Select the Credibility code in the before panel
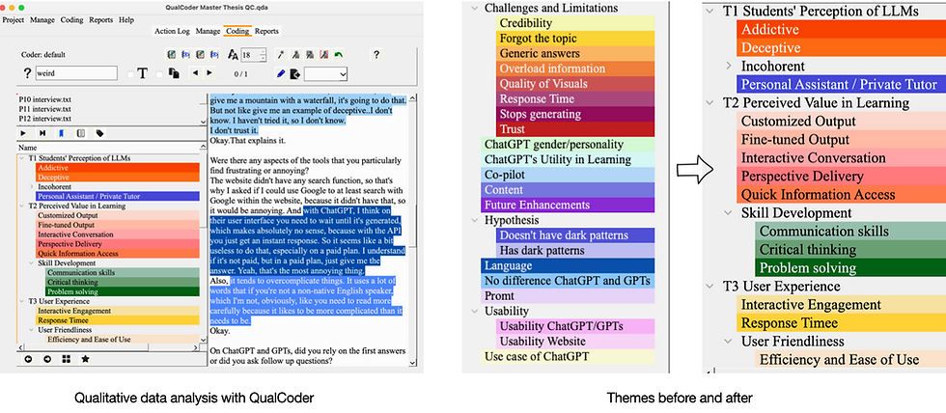 [577, 23]
